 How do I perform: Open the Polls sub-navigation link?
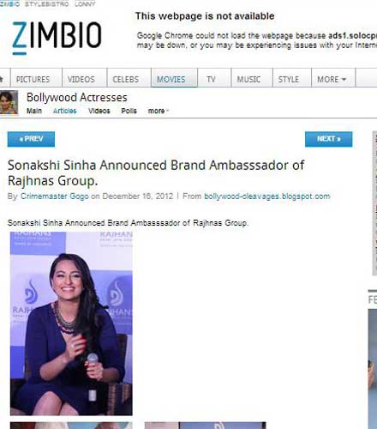tap(129, 111)
